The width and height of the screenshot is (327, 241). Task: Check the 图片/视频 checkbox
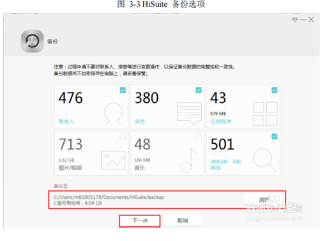tap(123, 136)
